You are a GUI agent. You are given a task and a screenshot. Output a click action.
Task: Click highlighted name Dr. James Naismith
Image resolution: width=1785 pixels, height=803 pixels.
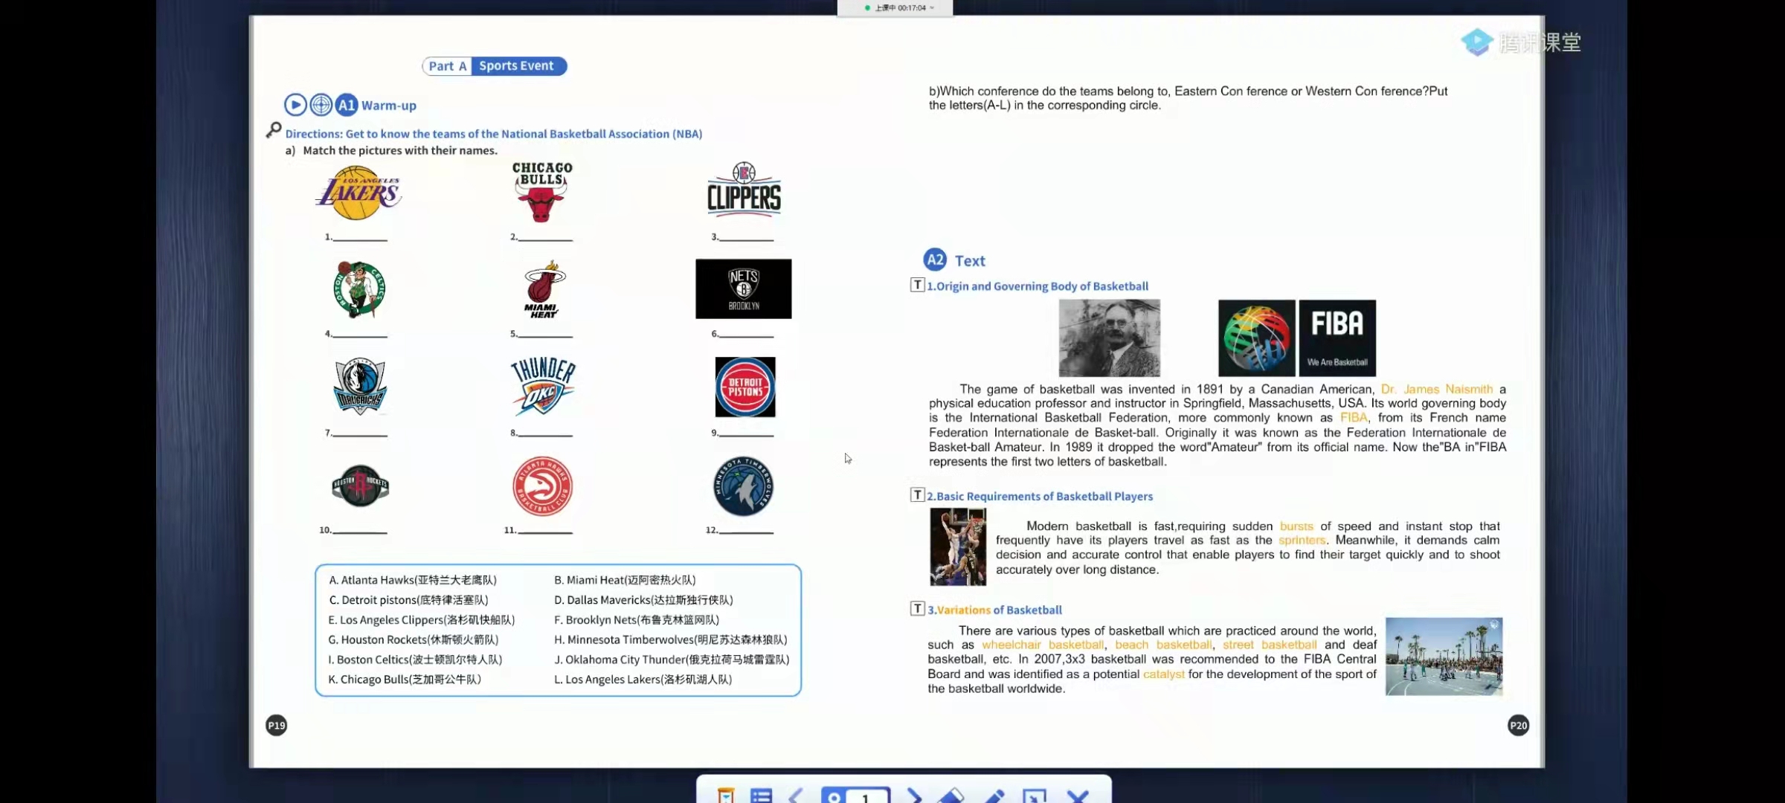click(x=1436, y=390)
